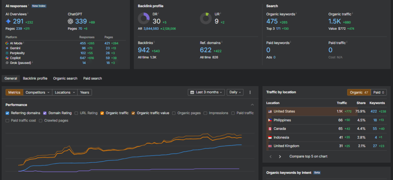Uncheck the Organic traffic value checkbox
This screenshot has width=393, height=180.
click(x=133, y=113)
